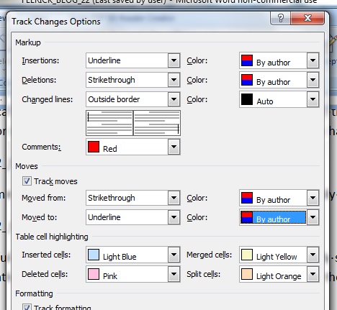Expand the Moved from Strikethrough dropdown

pos(174,198)
